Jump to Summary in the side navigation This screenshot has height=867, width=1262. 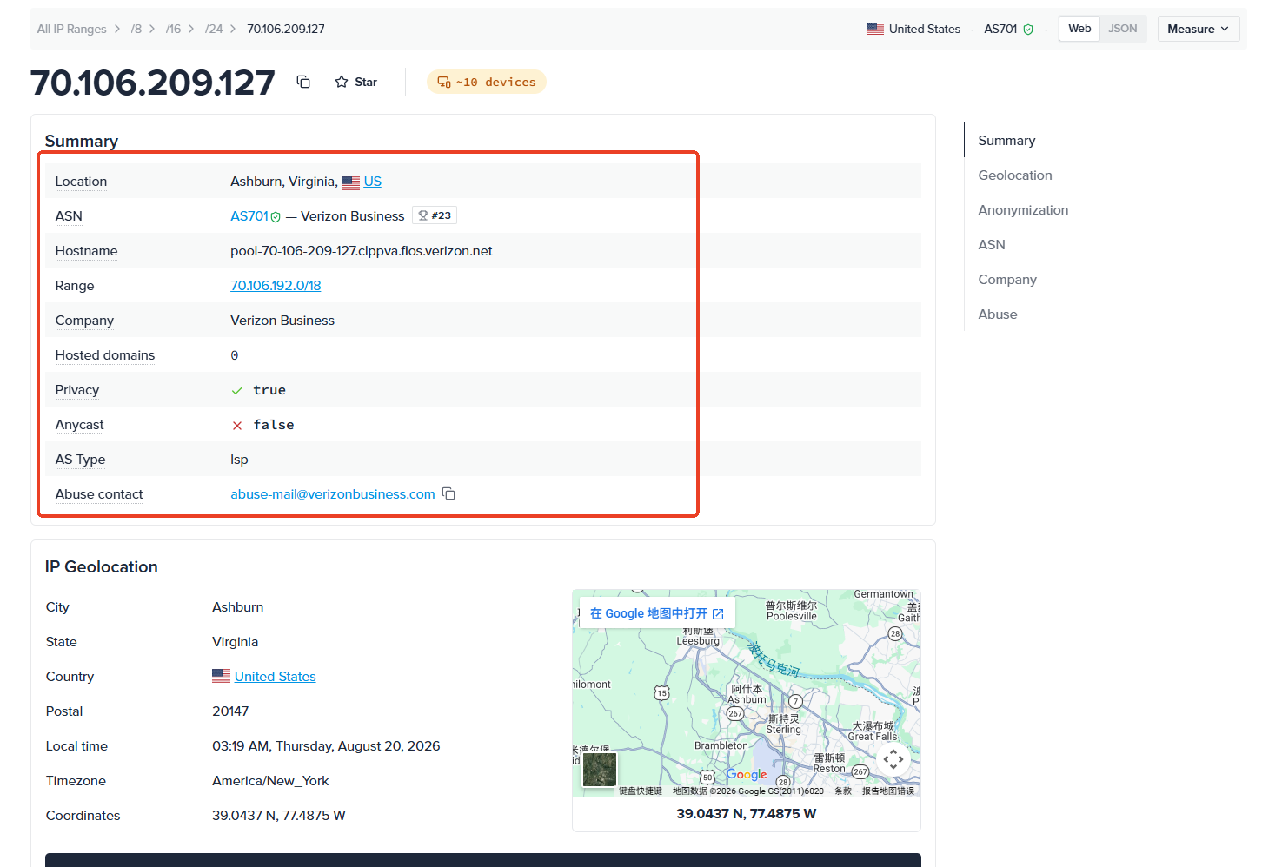tap(1006, 141)
